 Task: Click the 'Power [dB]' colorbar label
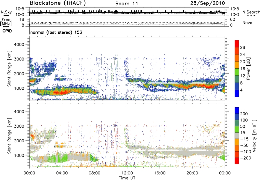248,69
